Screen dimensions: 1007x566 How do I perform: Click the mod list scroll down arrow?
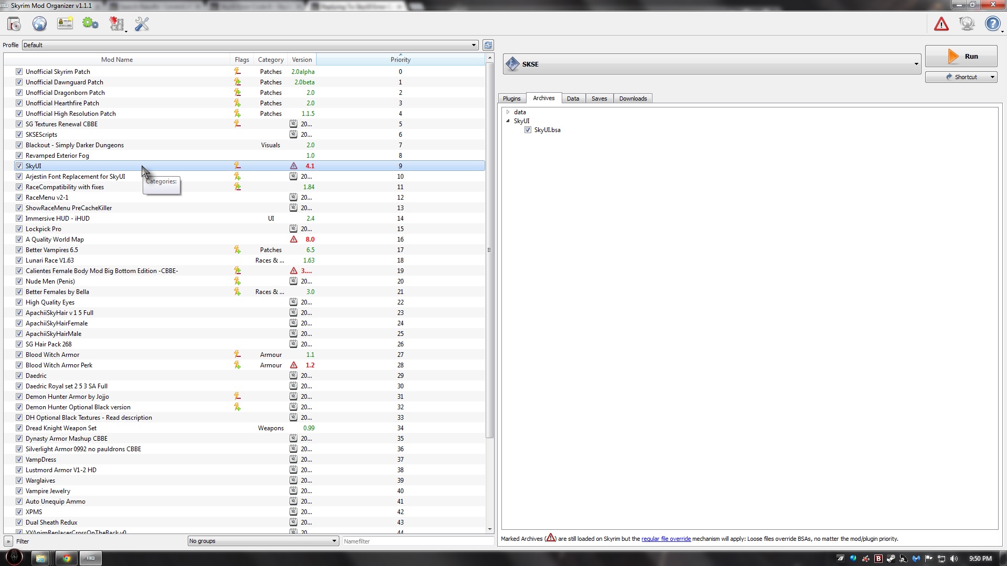coord(489,529)
